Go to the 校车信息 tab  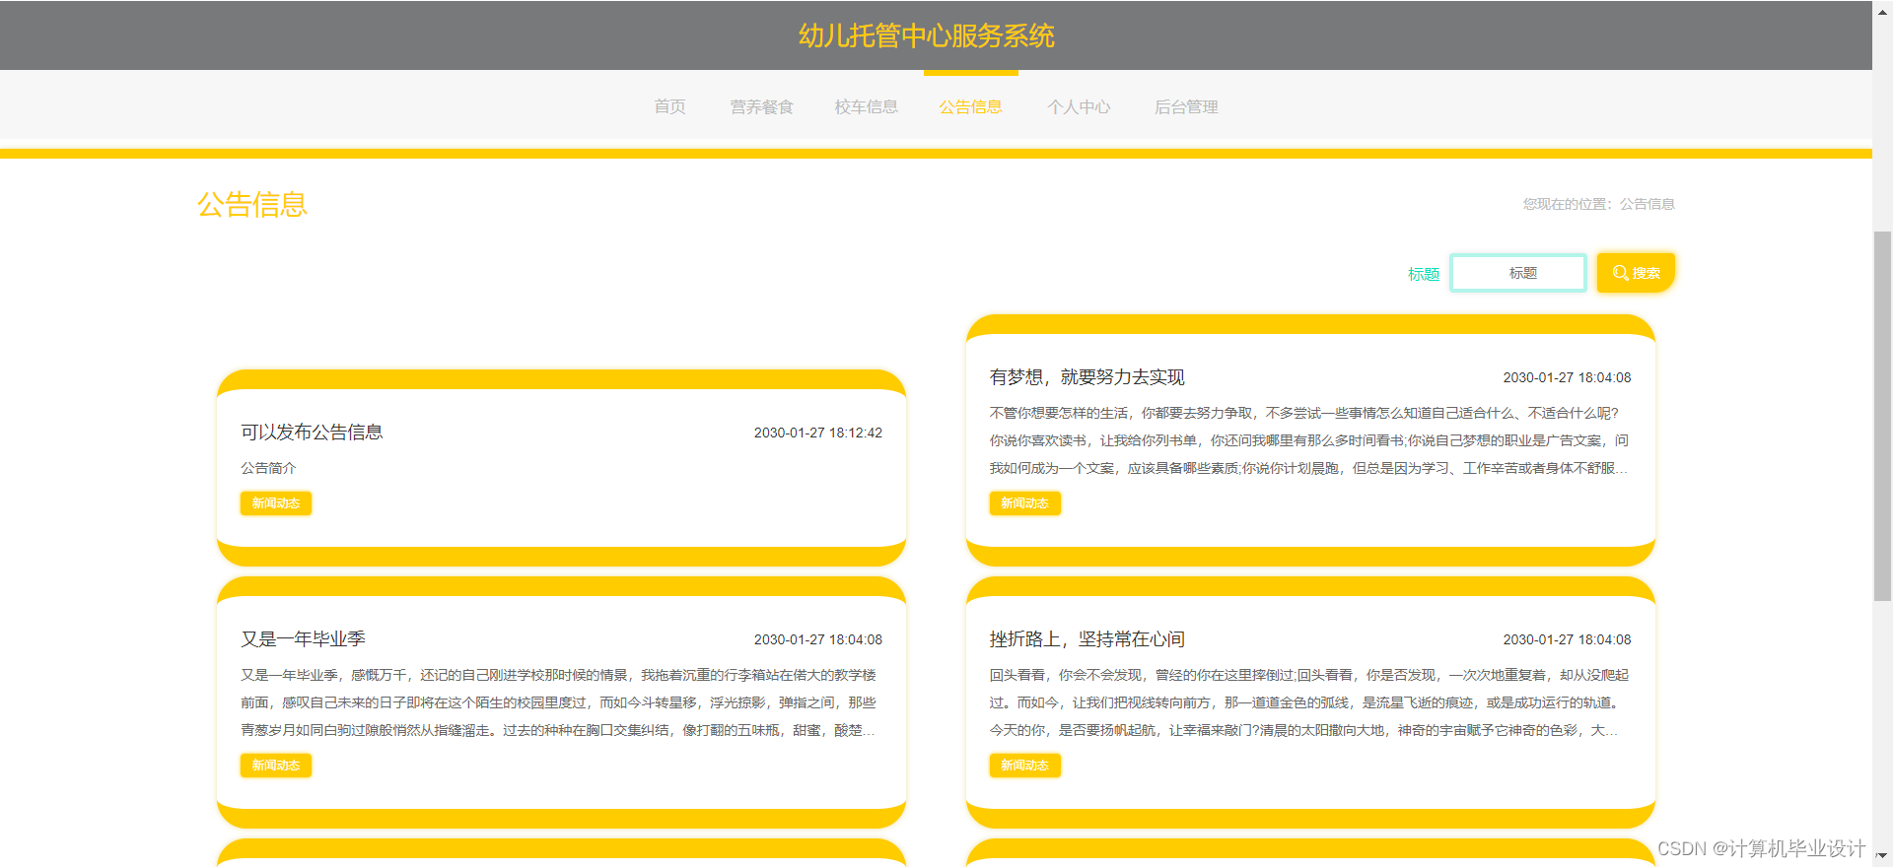click(866, 106)
